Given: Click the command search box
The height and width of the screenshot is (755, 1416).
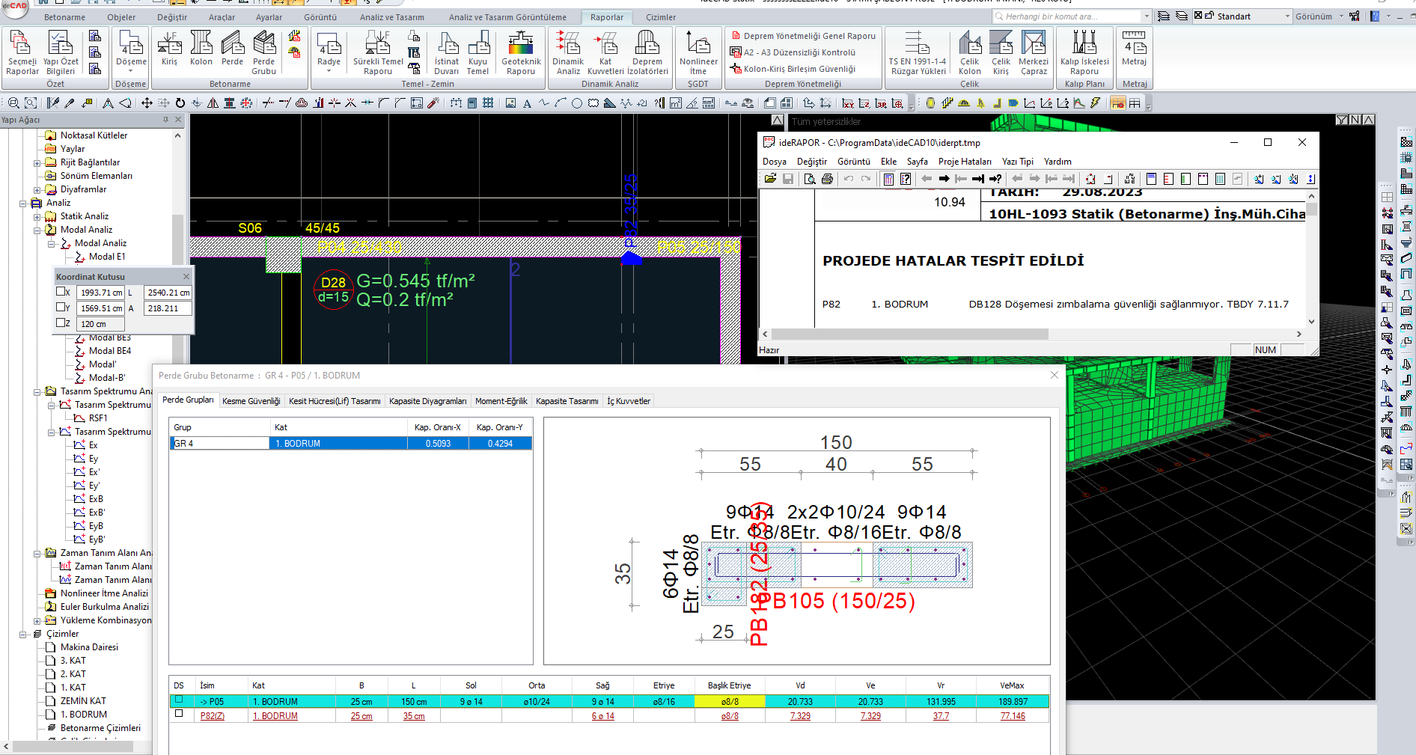Looking at the screenshot, I should click(x=1072, y=16).
